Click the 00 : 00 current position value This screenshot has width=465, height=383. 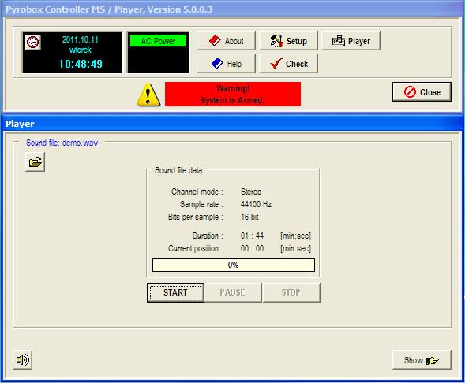tap(252, 248)
